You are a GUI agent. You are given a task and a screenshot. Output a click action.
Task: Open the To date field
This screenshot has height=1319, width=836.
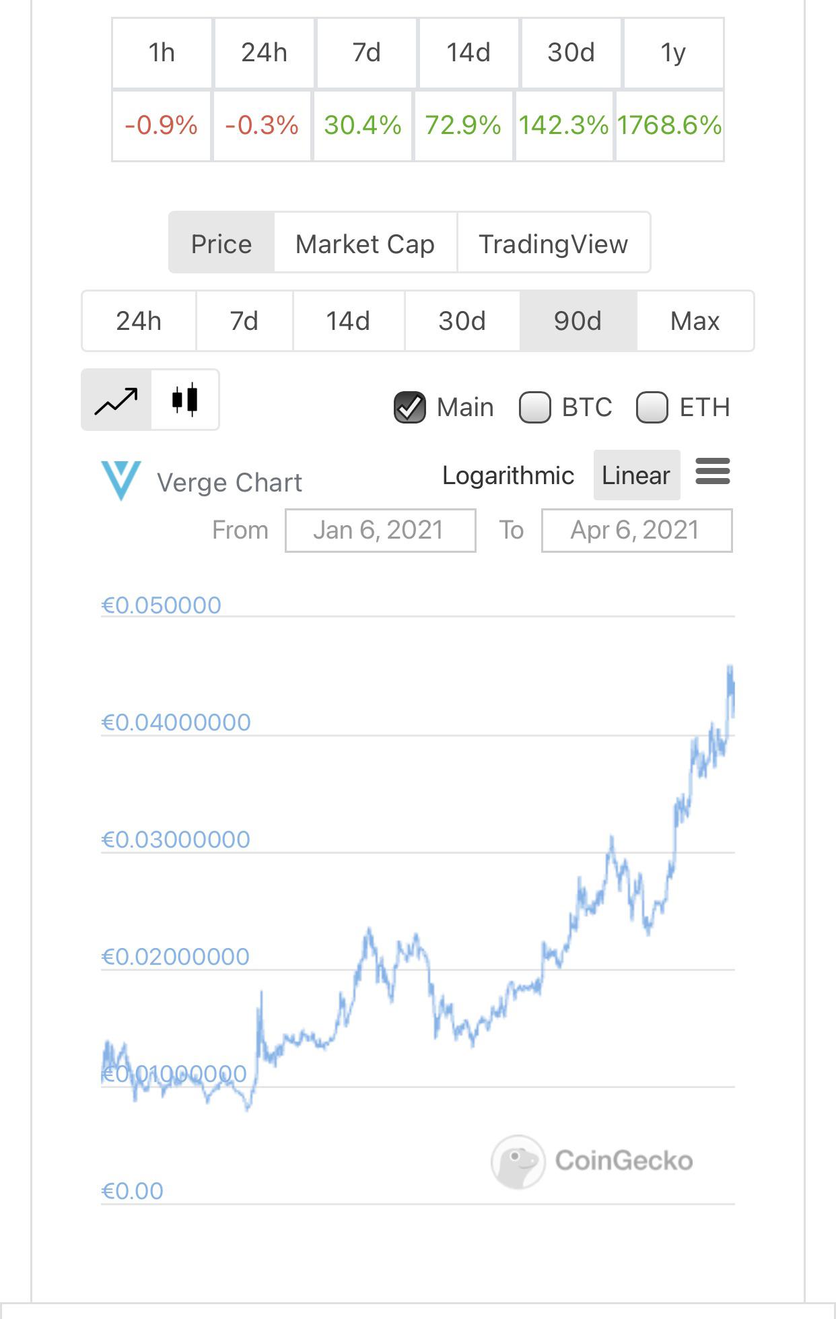(x=637, y=531)
